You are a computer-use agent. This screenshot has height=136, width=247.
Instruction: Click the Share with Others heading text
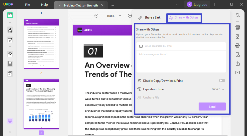coord(148,29)
